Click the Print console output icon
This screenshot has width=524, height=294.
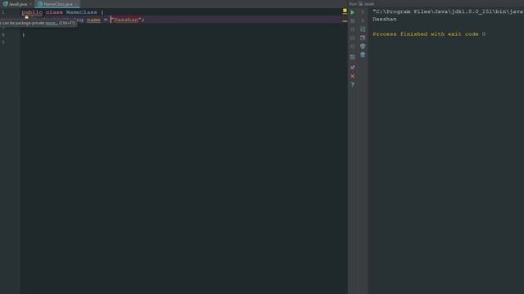[363, 47]
